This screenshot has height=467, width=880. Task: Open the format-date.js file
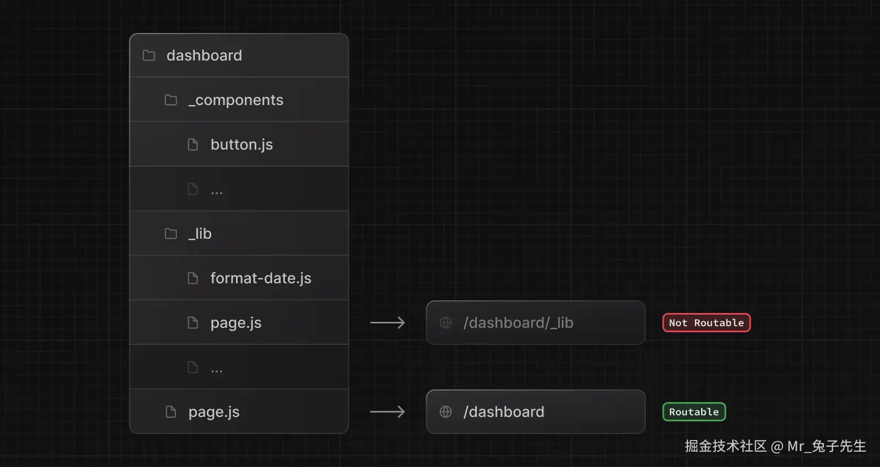pos(261,278)
